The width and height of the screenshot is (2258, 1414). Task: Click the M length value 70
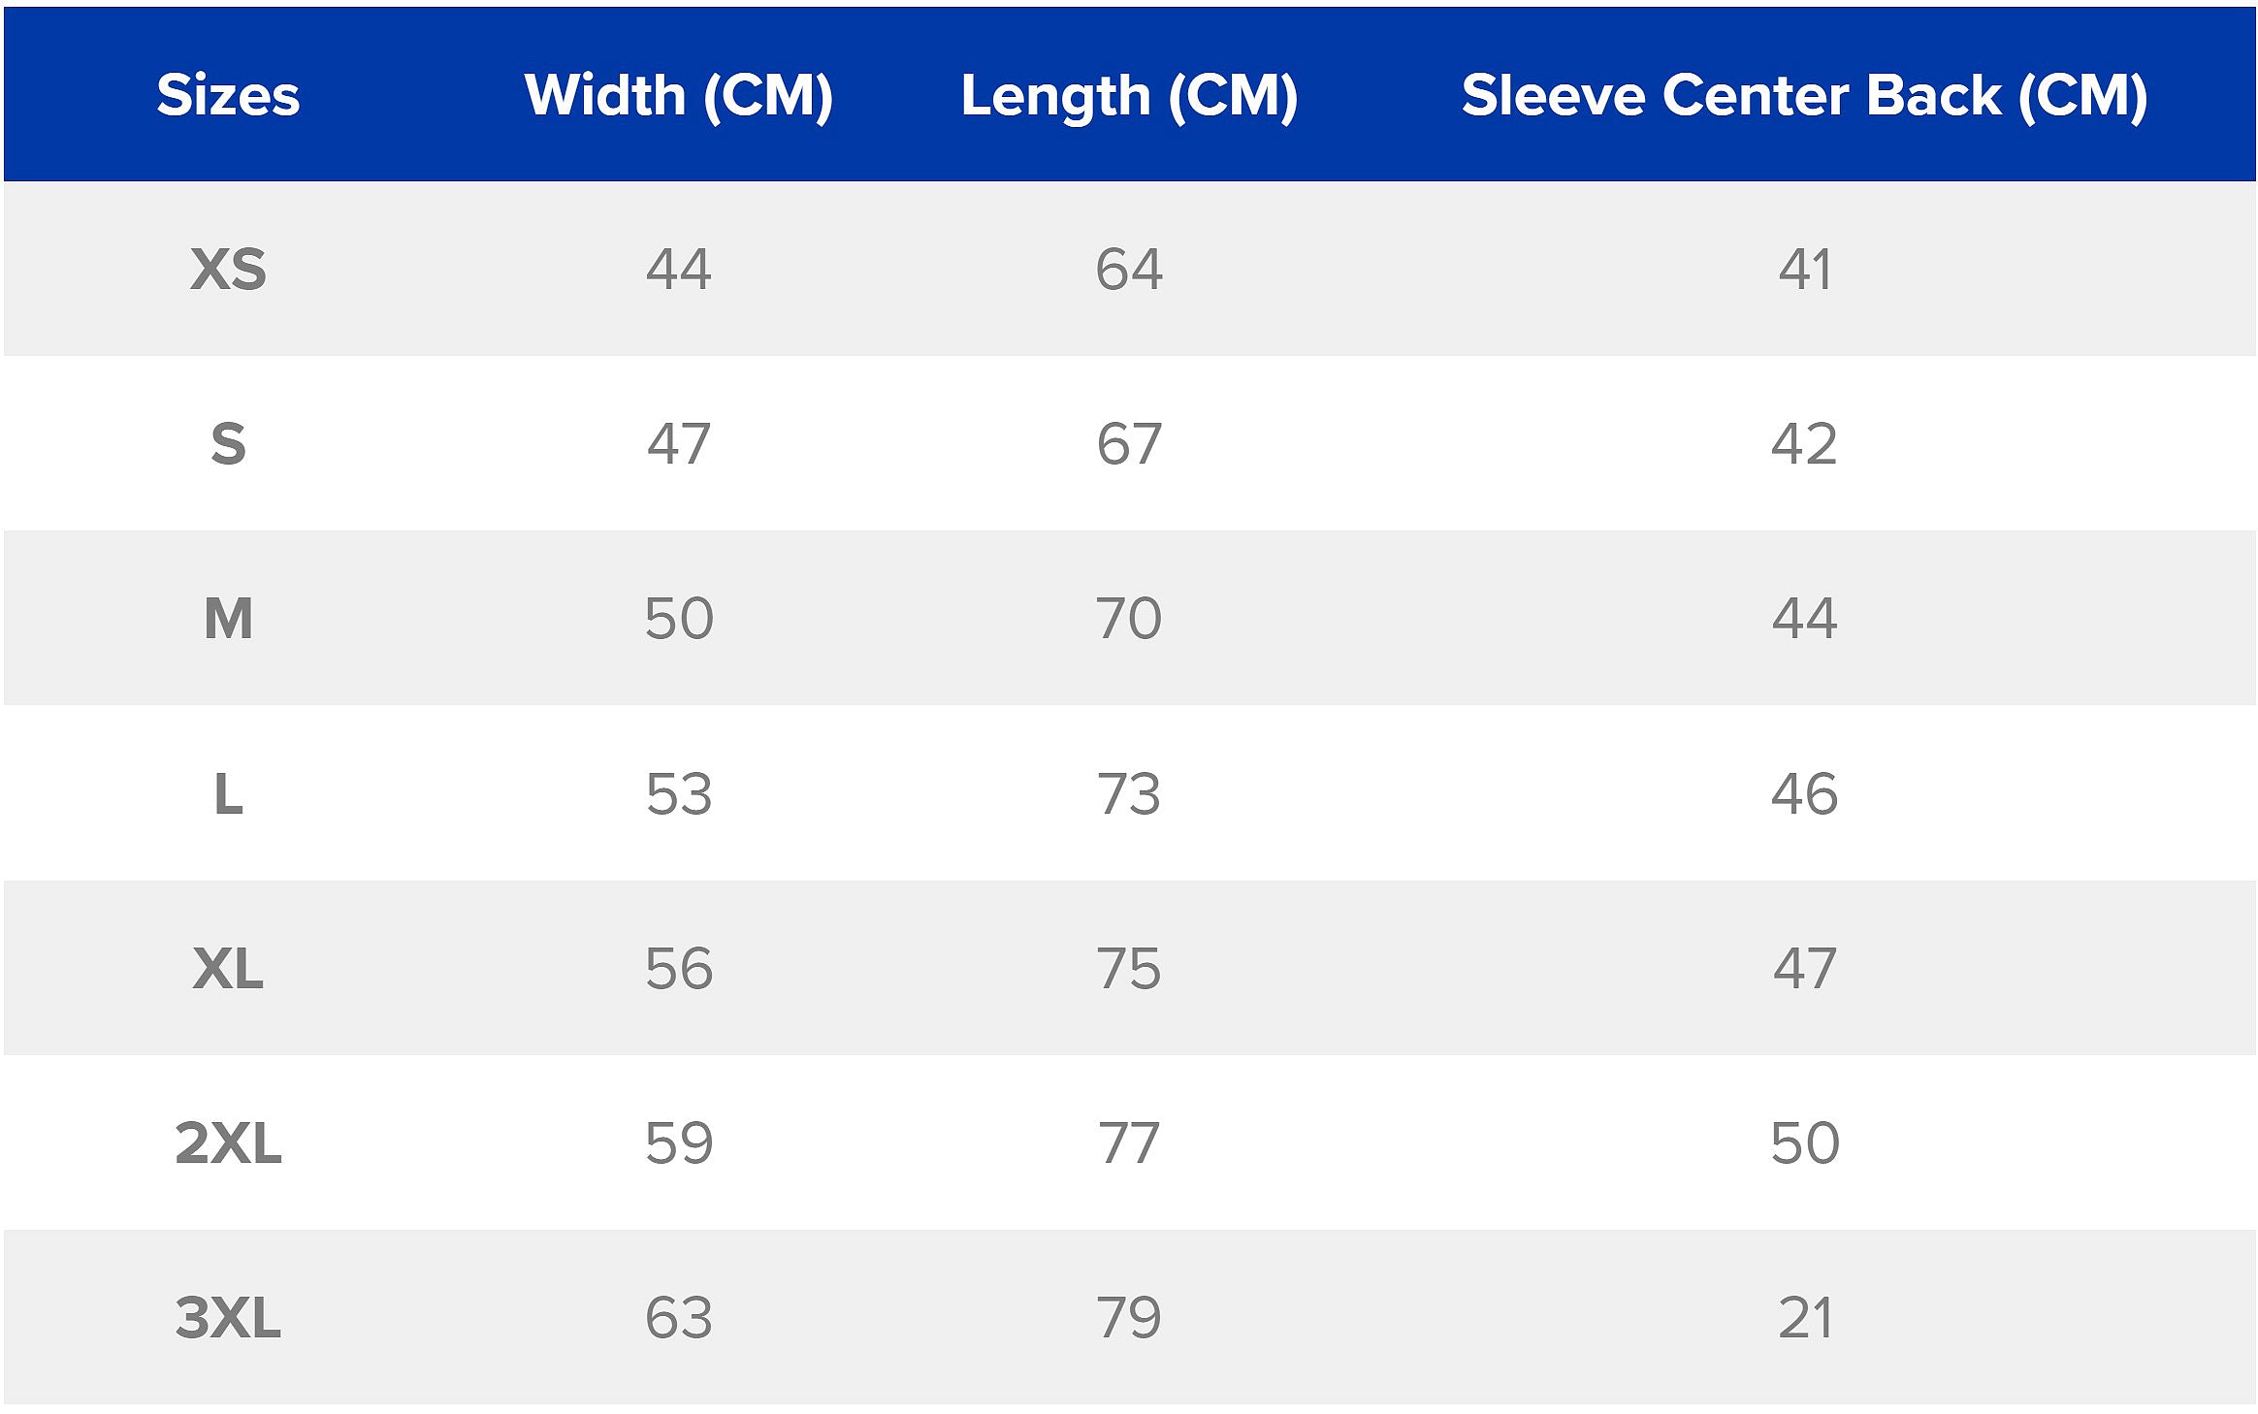[x=1129, y=619]
